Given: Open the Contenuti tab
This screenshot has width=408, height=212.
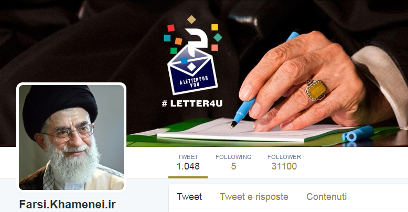Looking at the screenshot, I should click(327, 197).
